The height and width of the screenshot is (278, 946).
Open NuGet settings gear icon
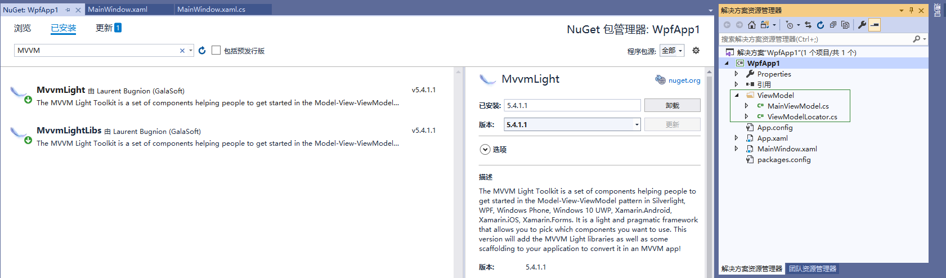click(x=696, y=51)
